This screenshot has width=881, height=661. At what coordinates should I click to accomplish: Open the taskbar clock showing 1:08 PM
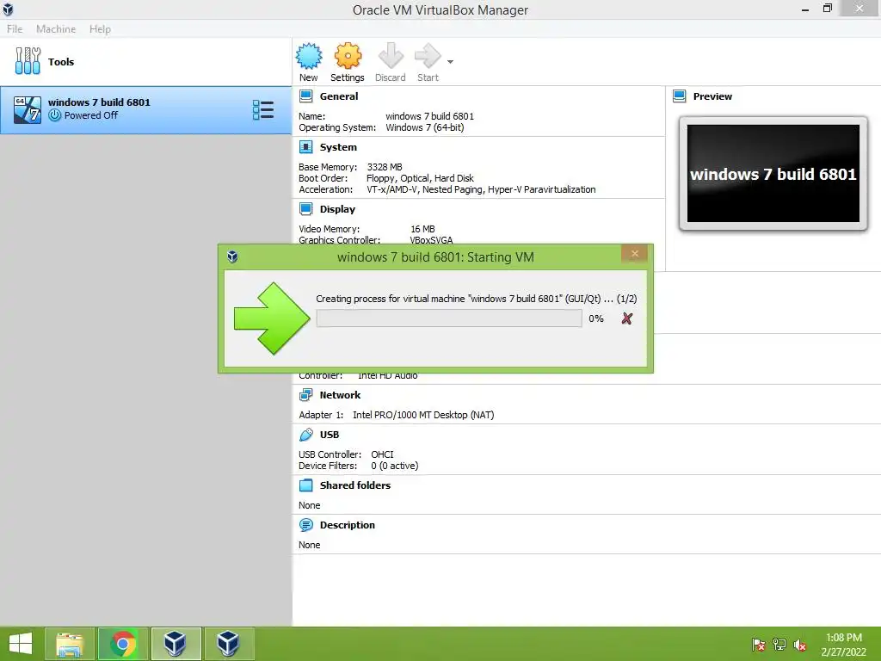coord(844,644)
